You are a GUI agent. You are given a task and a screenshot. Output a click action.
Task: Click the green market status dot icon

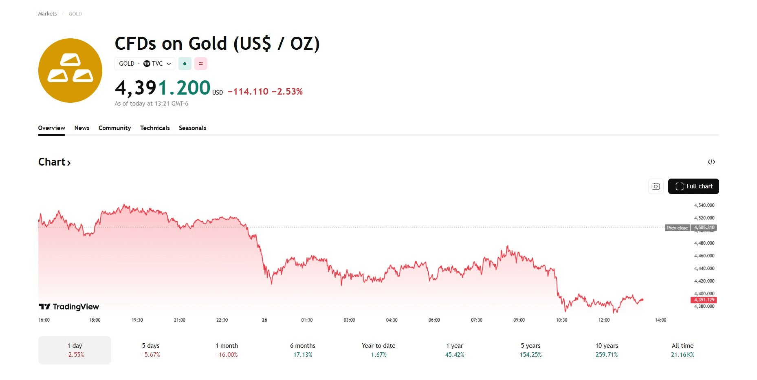185,64
